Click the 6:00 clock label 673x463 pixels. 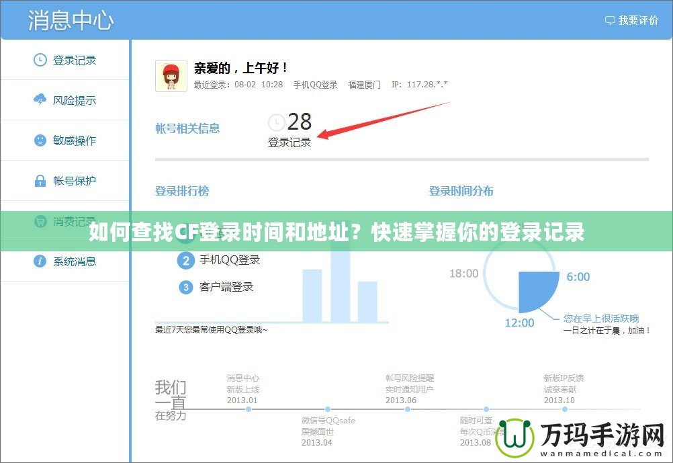tap(578, 277)
